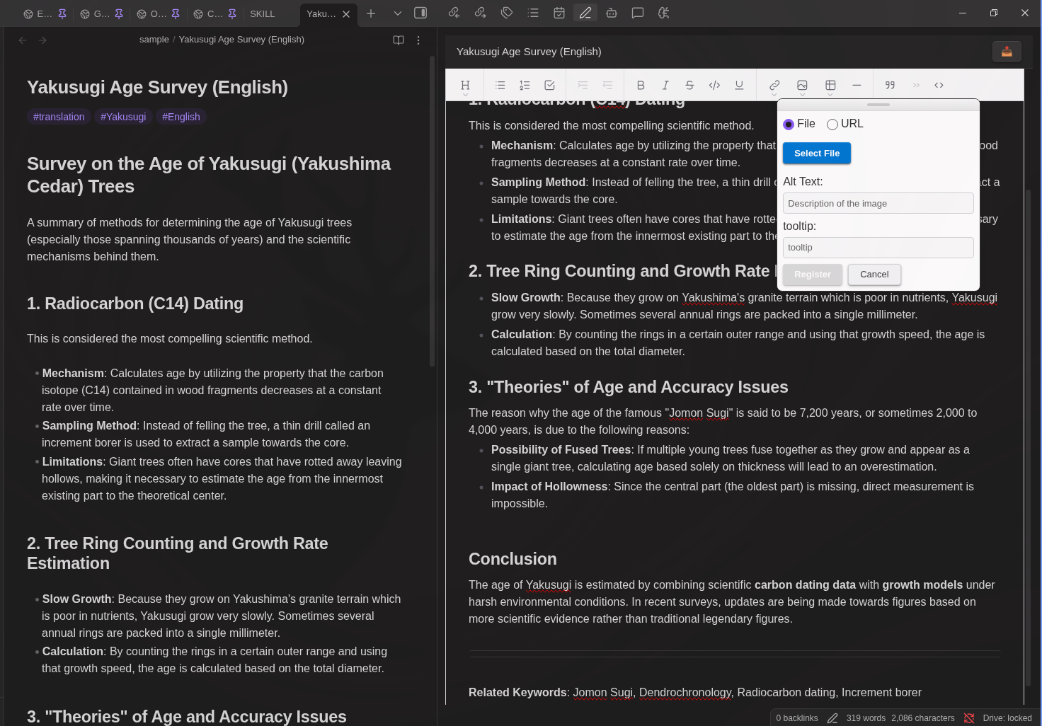
Task: Open the table insert dropdown
Action: tap(830, 86)
